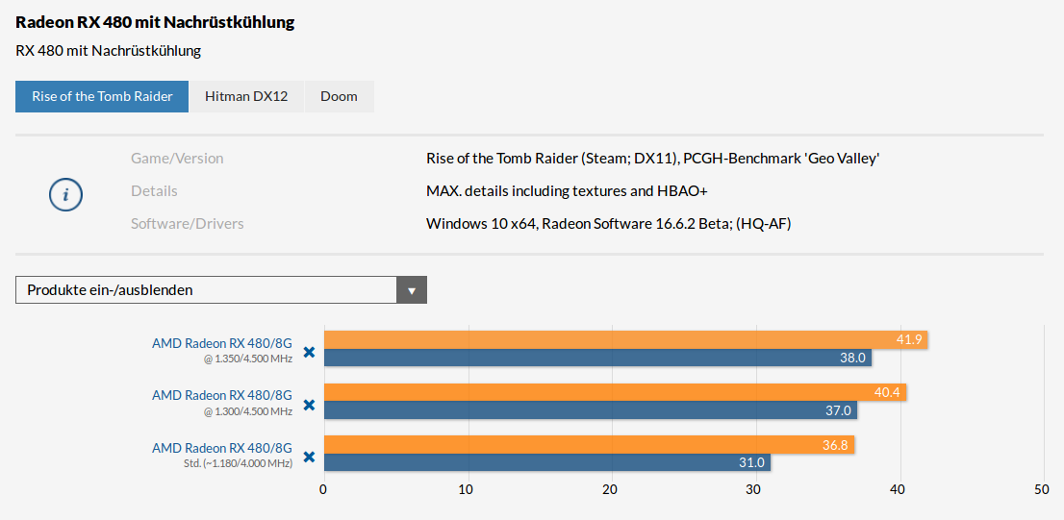Click the RX 480/8G link at Std. clocks
Image resolution: width=1064 pixels, height=520 pixels.
point(222,448)
